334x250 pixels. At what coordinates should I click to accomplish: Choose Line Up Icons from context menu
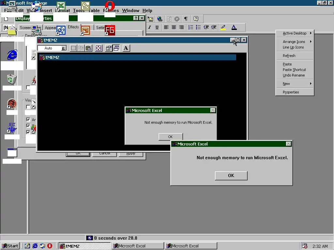[x=295, y=47]
